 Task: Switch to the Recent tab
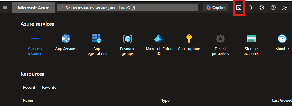coord(29,87)
